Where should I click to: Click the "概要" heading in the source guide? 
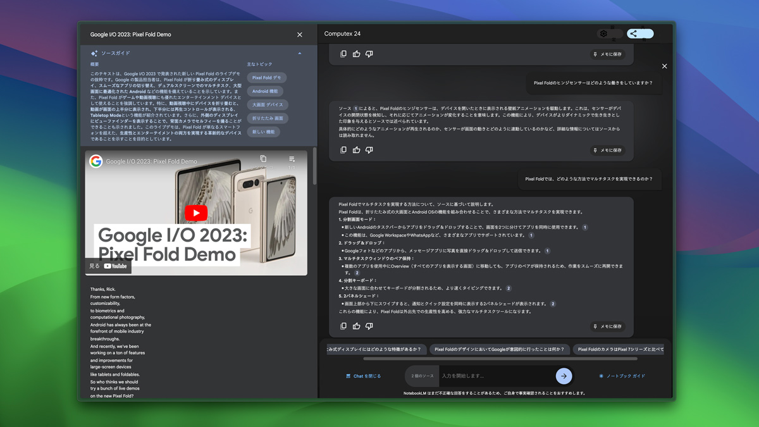click(94, 65)
